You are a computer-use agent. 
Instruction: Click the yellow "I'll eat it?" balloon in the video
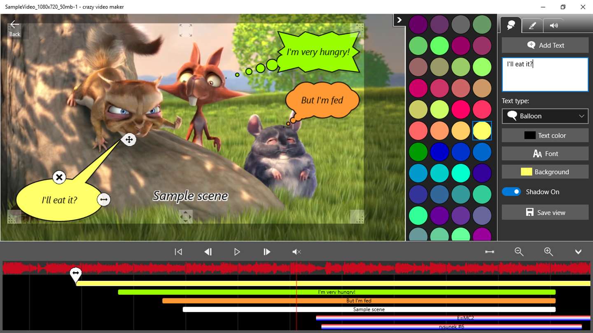(x=59, y=200)
